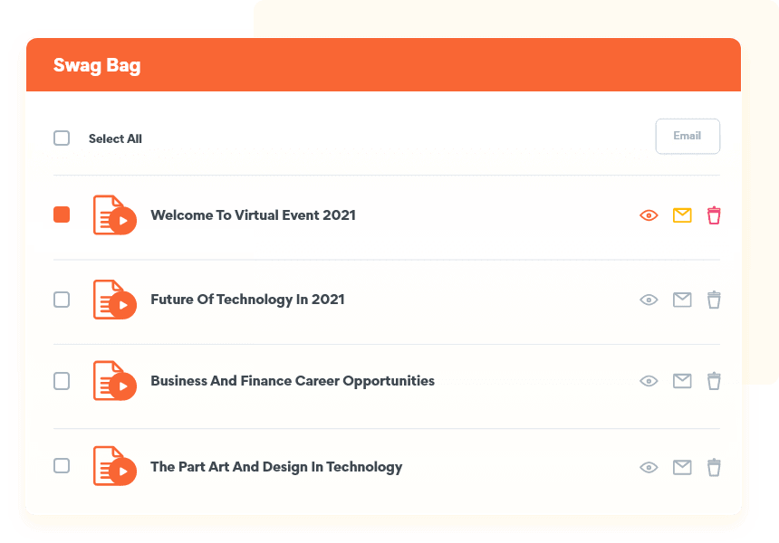779x543 pixels.
Task: Select the Business And Finance Career Opportunities checkbox
Action: point(62,381)
